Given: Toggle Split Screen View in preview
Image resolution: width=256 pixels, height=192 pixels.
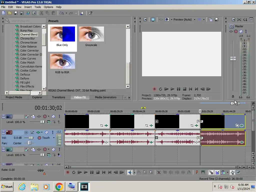Looking at the screenshot, I should pos(167,19).
